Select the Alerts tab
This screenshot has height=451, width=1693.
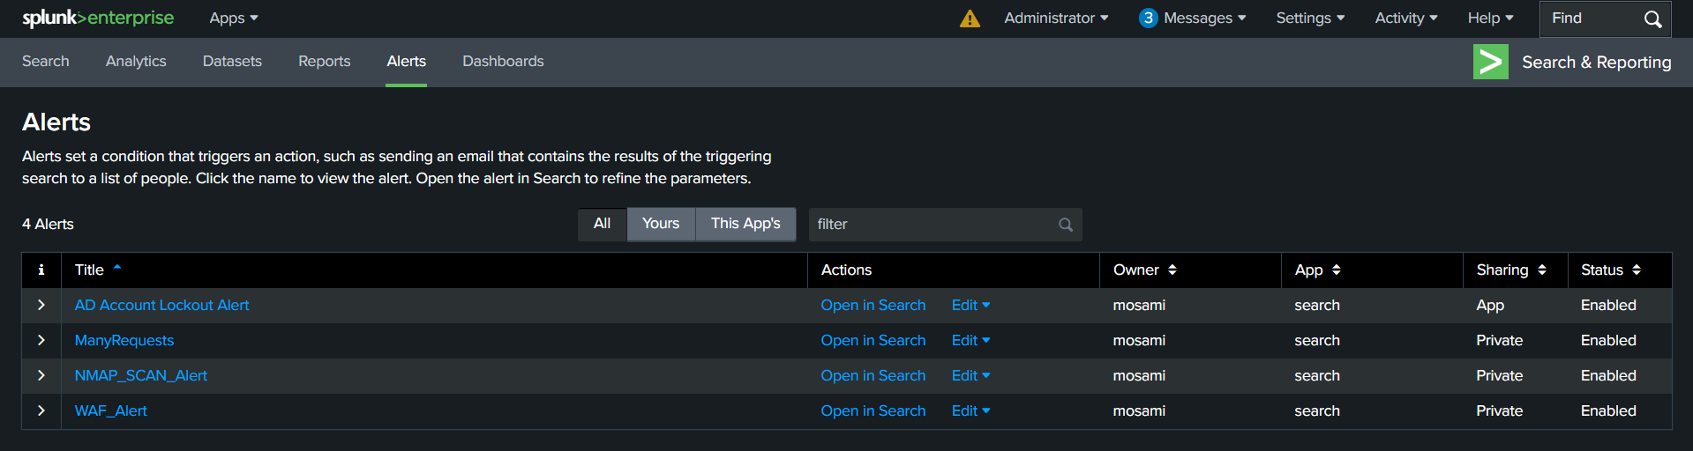point(407,61)
